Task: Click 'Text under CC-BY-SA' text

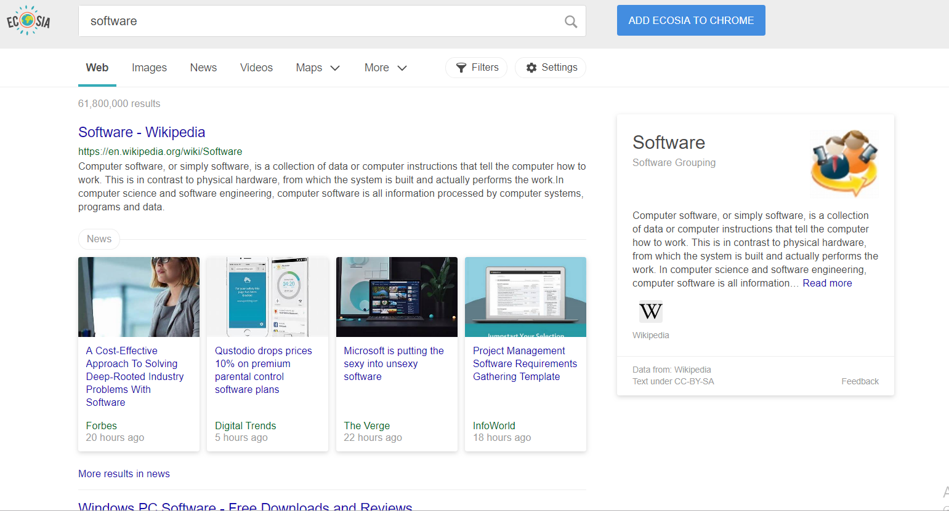Action: [x=673, y=381]
